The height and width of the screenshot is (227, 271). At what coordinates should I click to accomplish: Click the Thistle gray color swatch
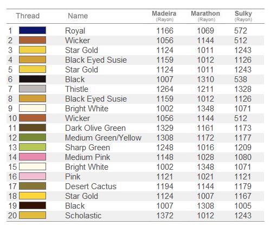[x=33, y=89]
